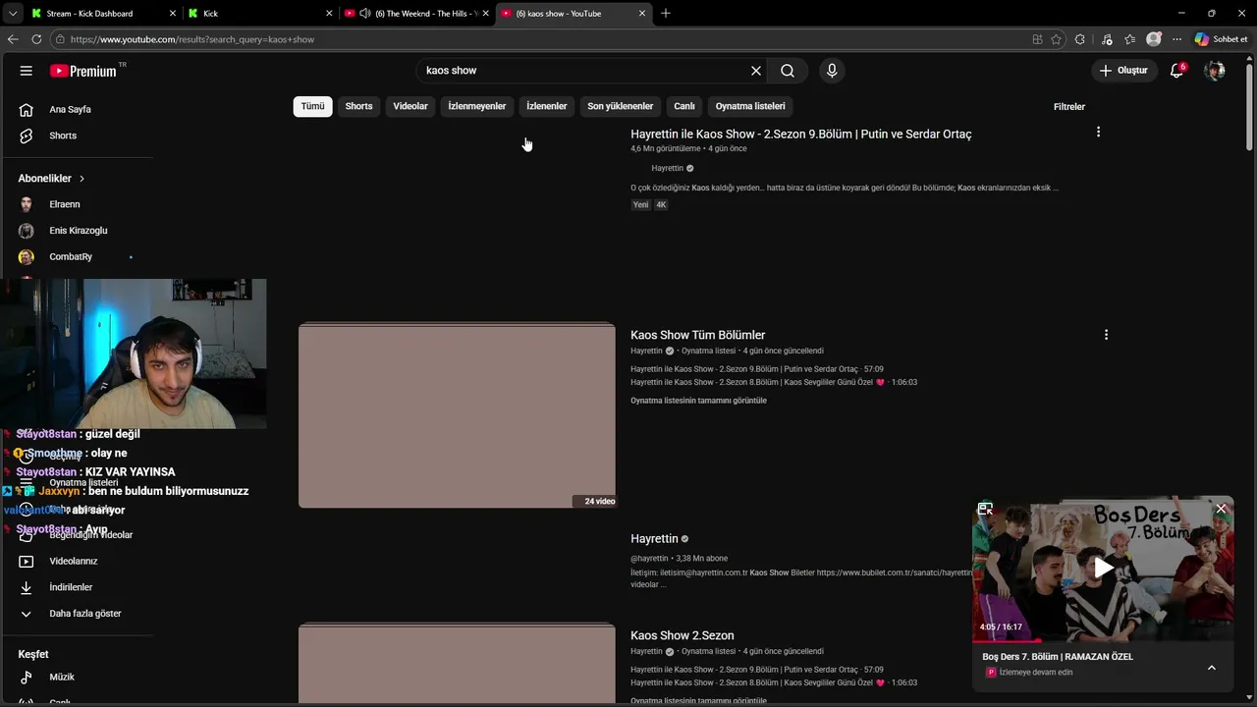Open the notifications bell
Screen dimensions: 1257x707
[1176, 71]
